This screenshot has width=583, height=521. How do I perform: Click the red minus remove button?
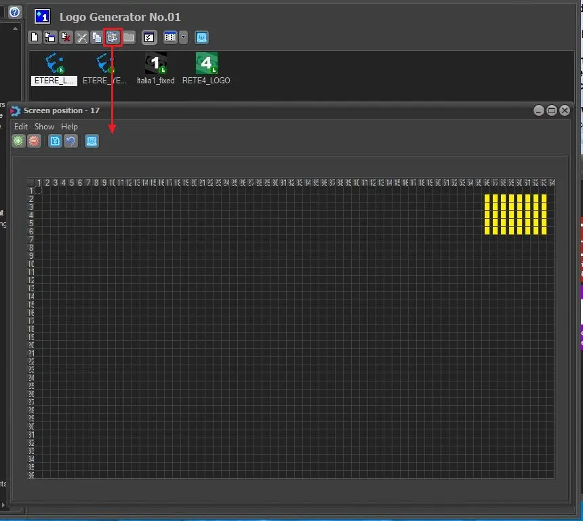point(34,141)
